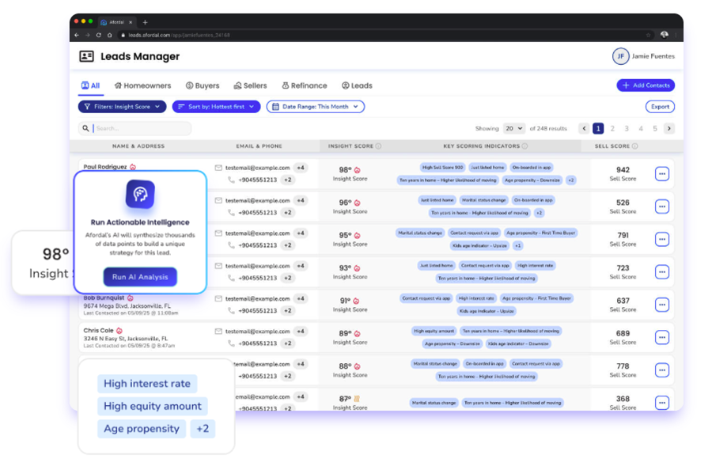Click the email envelope icon in Chris Cole row
This screenshot has height=470, width=712.
218,332
